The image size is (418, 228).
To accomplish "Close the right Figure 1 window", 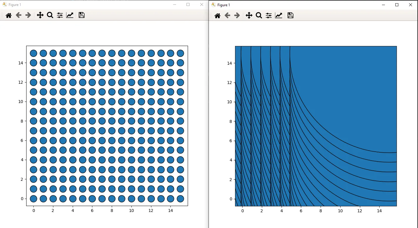I will [411, 5].
